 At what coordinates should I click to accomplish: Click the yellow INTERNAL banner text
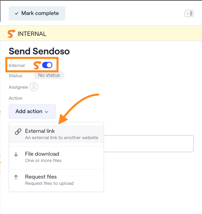point(32,34)
